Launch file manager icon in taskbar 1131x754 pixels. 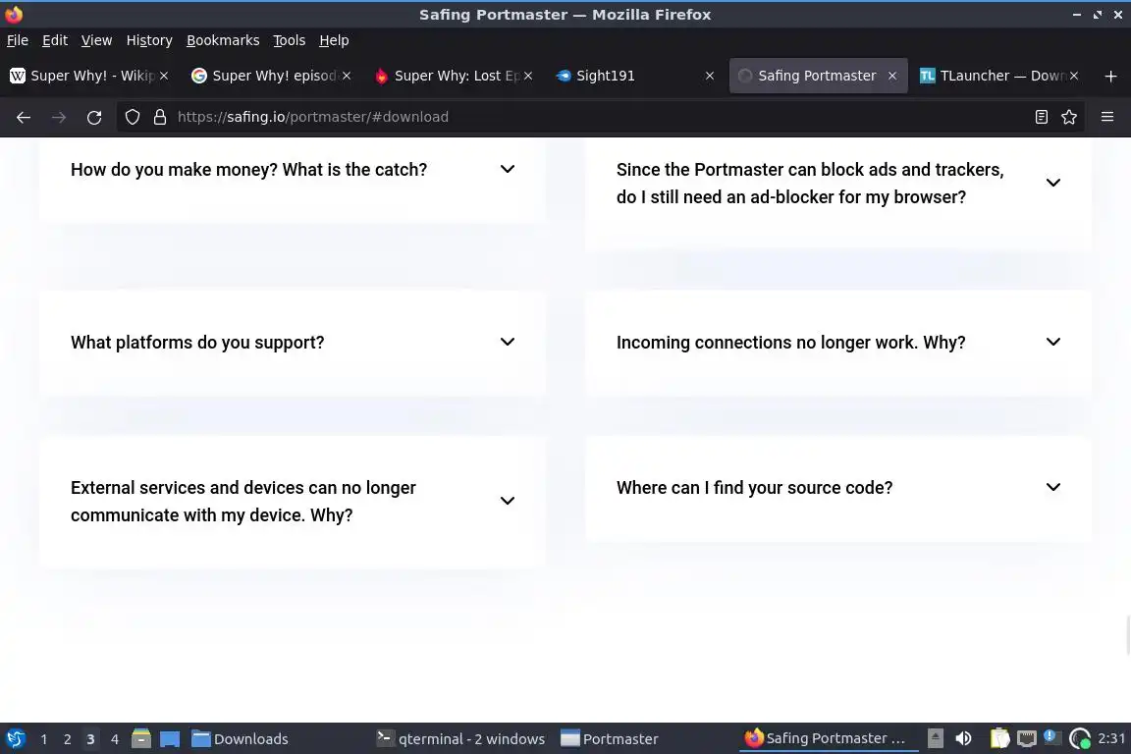coord(141,739)
